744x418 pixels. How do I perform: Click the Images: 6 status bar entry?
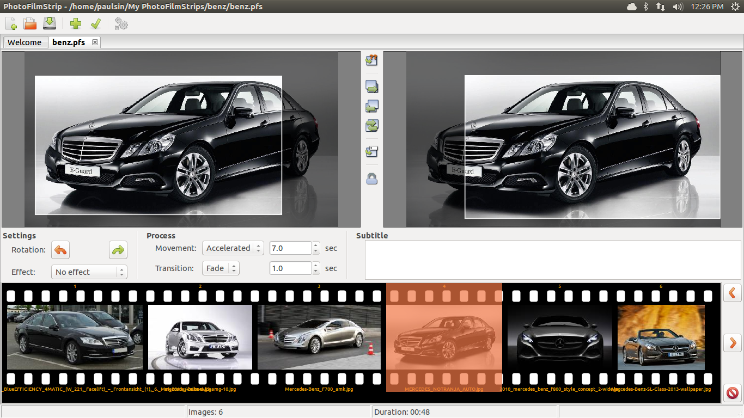tap(205, 412)
